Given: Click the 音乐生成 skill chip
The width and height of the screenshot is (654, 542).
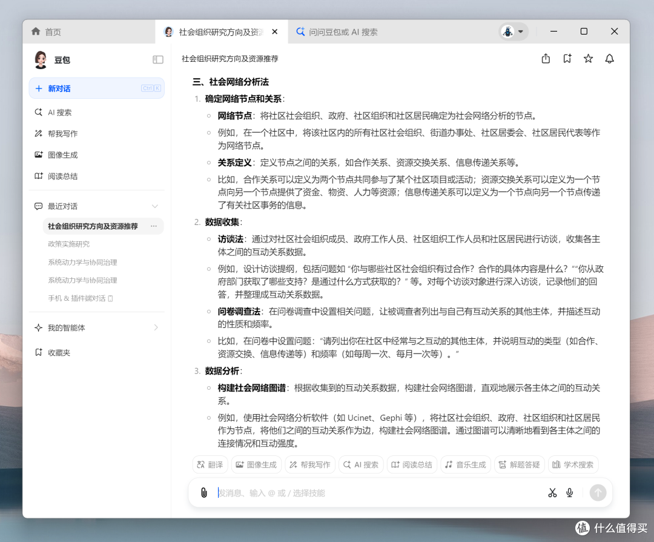Looking at the screenshot, I should [466, 465].
